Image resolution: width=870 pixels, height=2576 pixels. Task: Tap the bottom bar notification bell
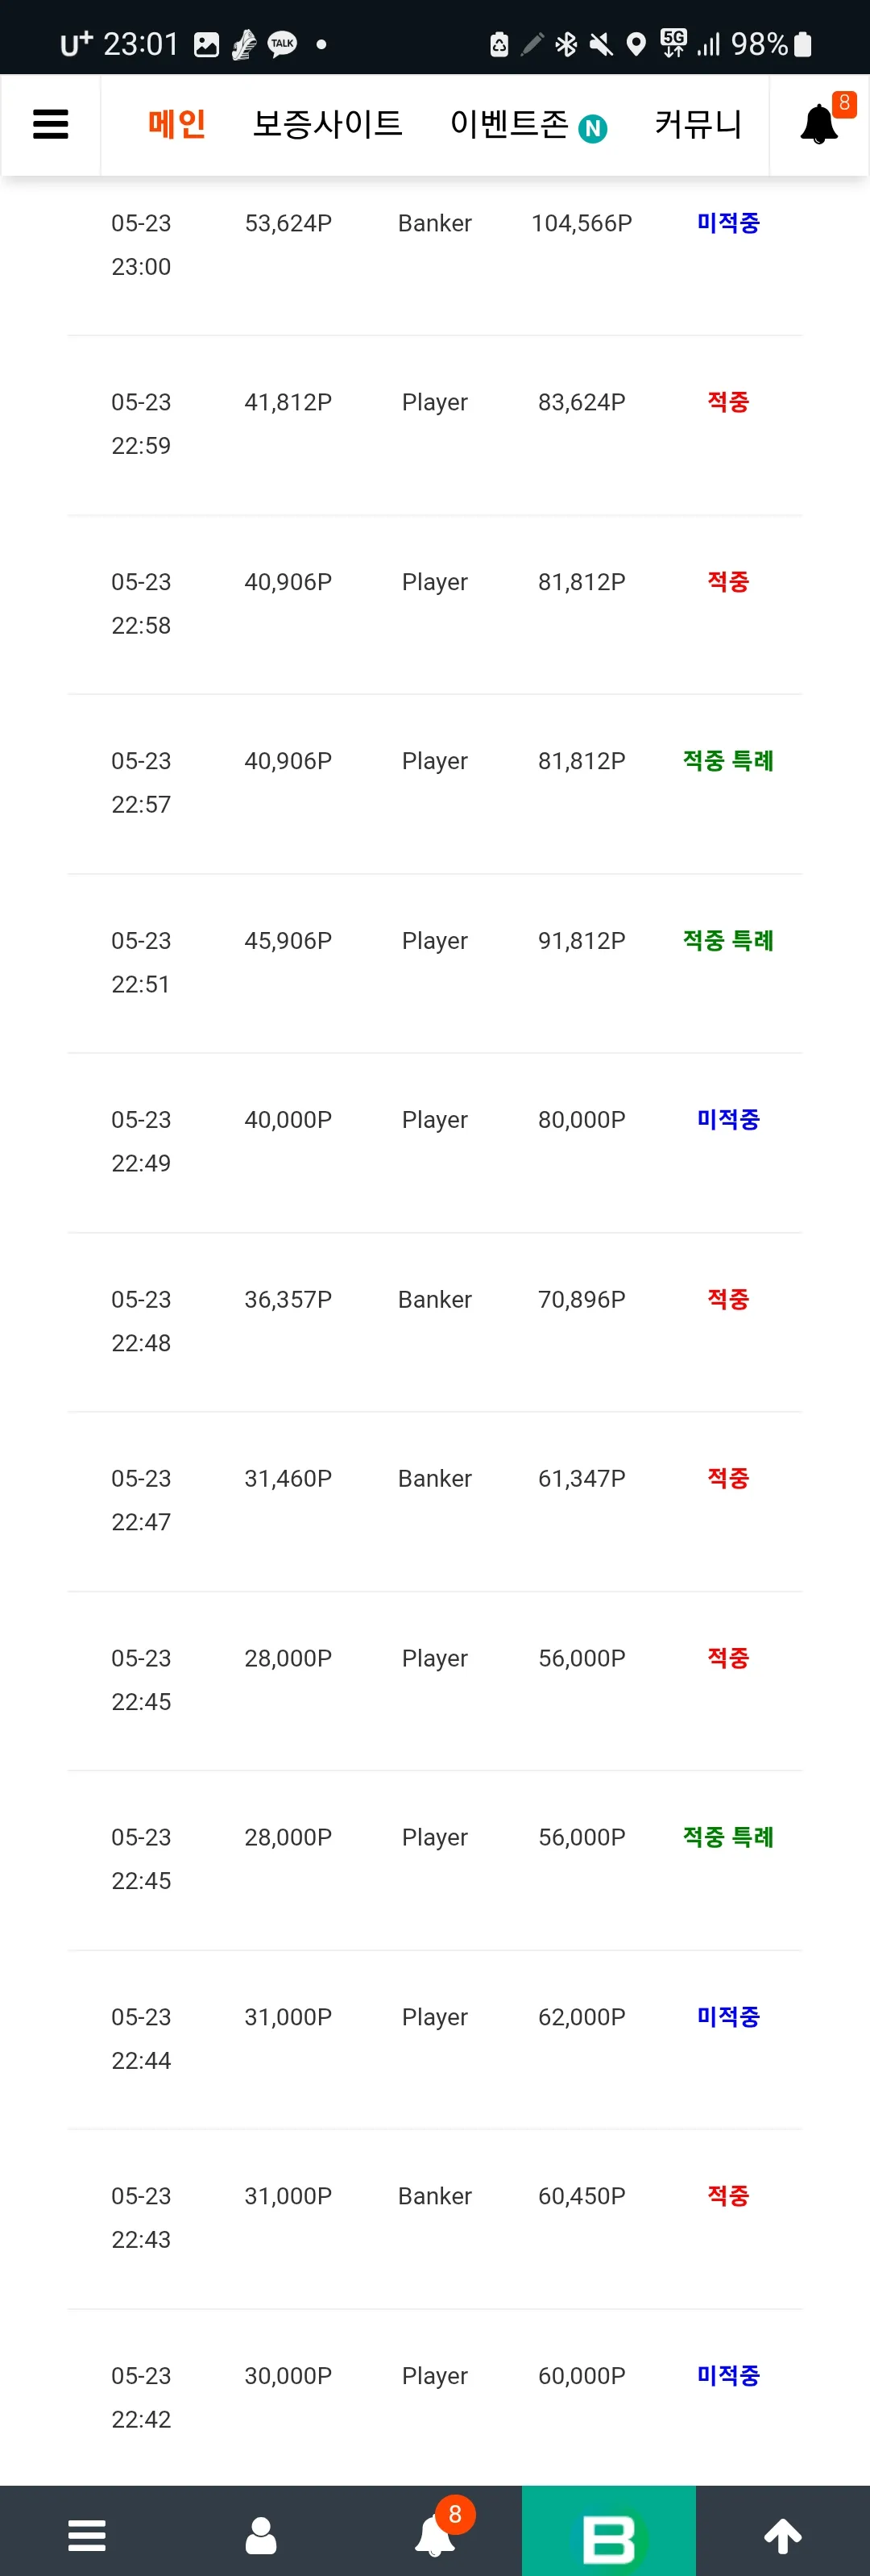coord(436,2535)
